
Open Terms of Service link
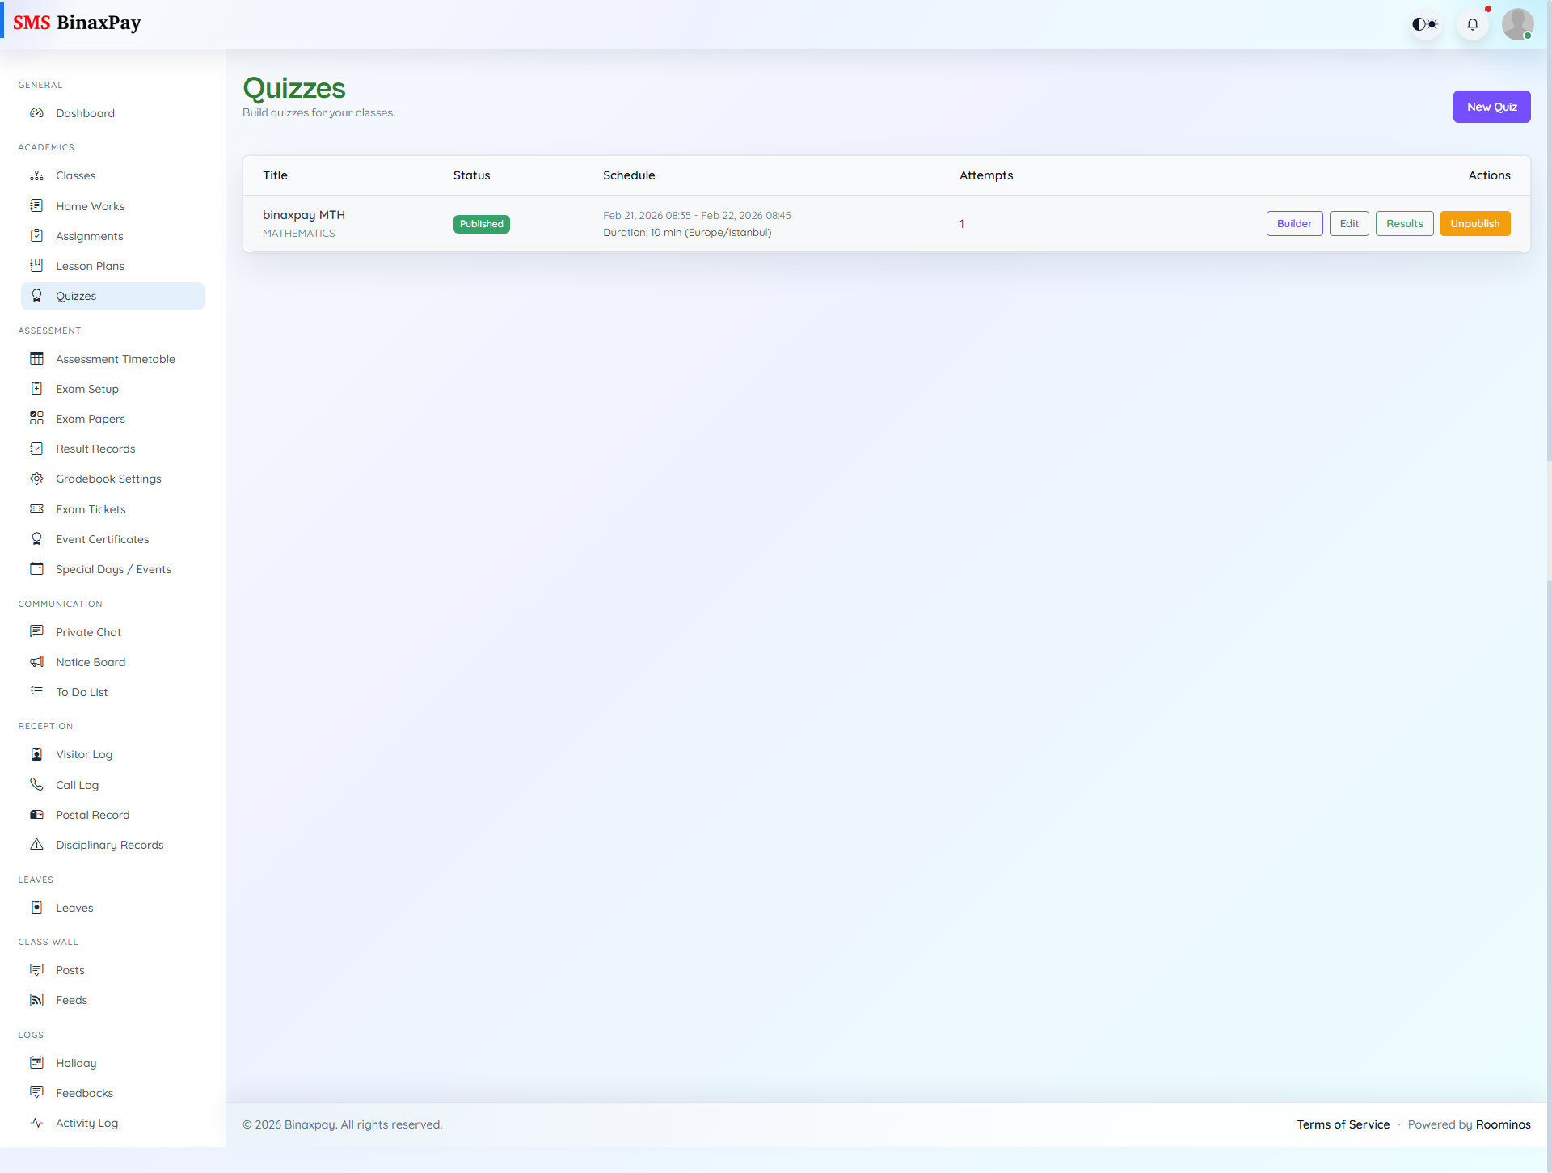[x=1343, y=1124]
